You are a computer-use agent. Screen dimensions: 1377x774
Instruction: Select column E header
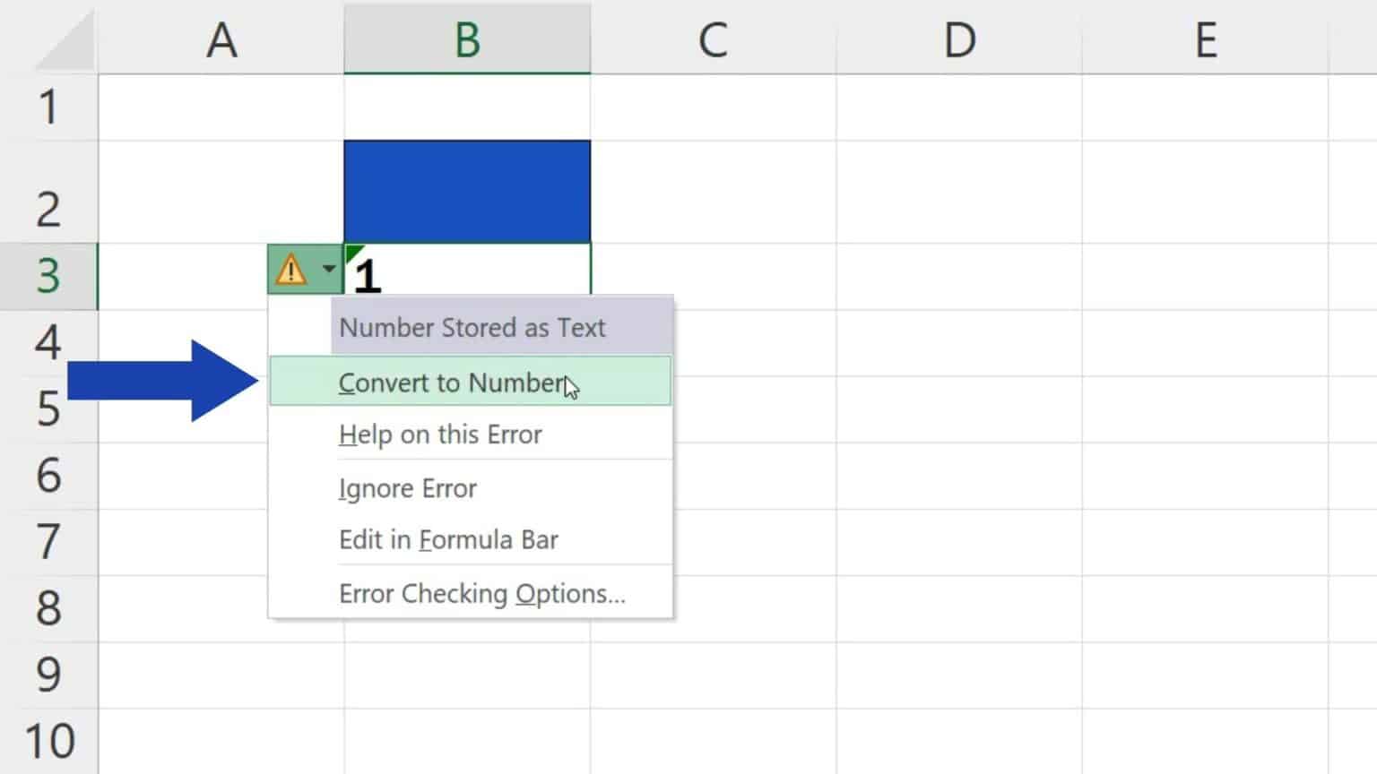tap(1206, 39)
